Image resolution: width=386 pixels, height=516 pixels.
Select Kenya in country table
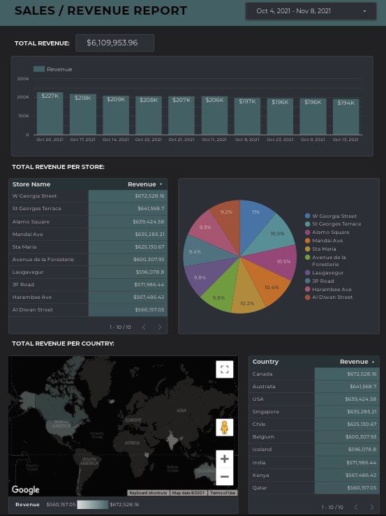pyautogui.click(x=314, y=476)
